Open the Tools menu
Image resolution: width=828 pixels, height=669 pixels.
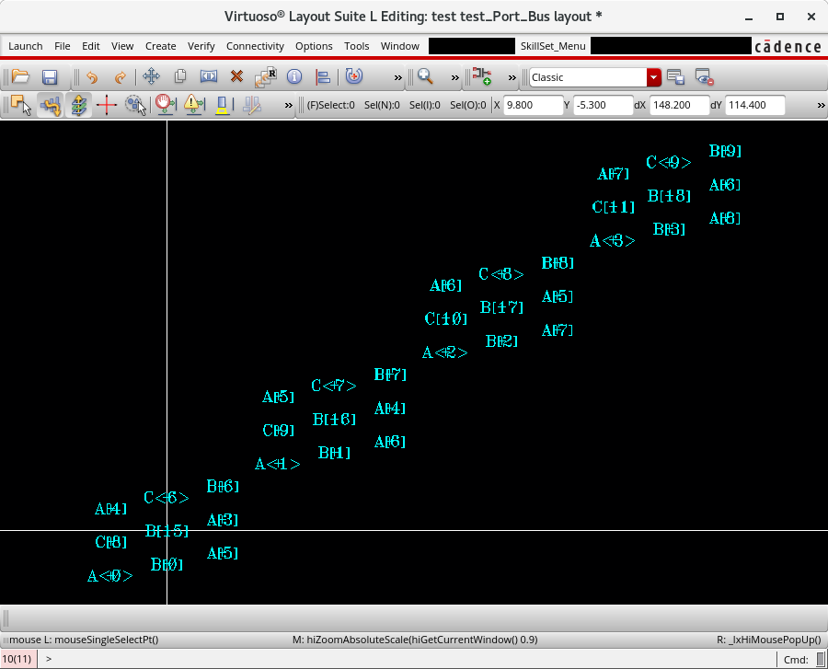(356, 46)
